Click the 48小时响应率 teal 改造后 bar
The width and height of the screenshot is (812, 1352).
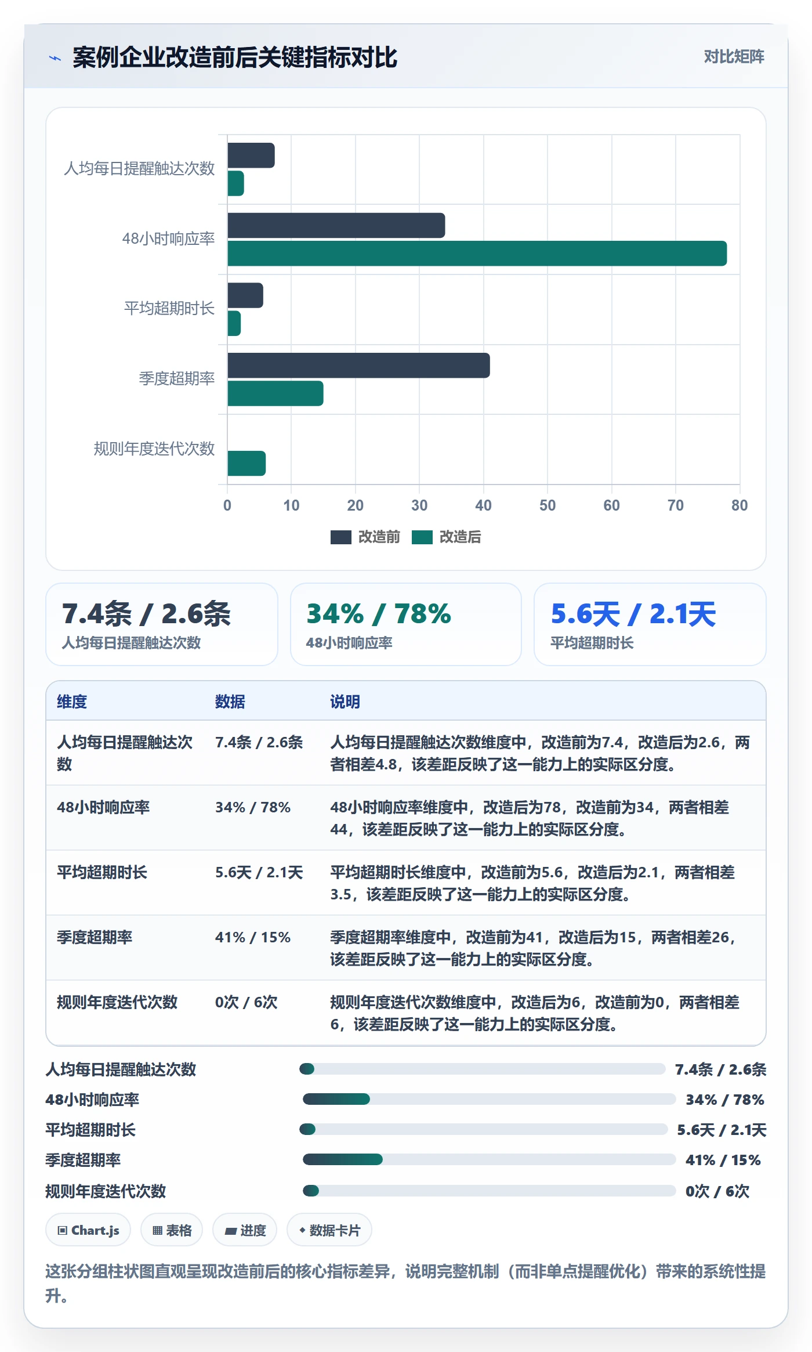pos(477,254)
